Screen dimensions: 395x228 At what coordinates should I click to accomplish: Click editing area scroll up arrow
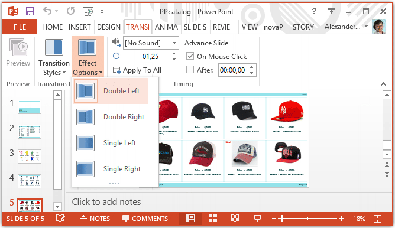(x=387, y=95)
